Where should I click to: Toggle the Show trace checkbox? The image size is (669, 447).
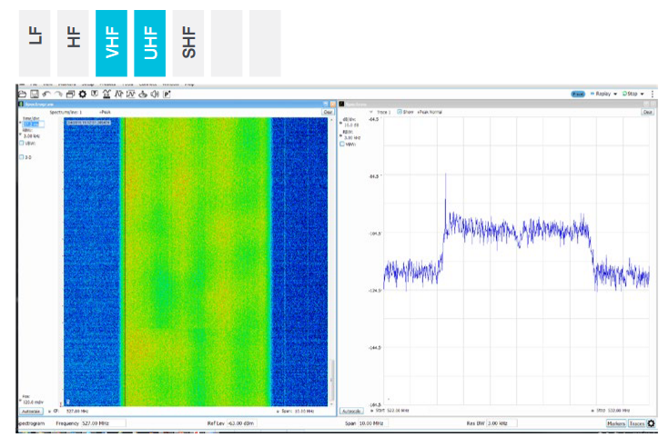pyautogui.click(x=399, y=112)
